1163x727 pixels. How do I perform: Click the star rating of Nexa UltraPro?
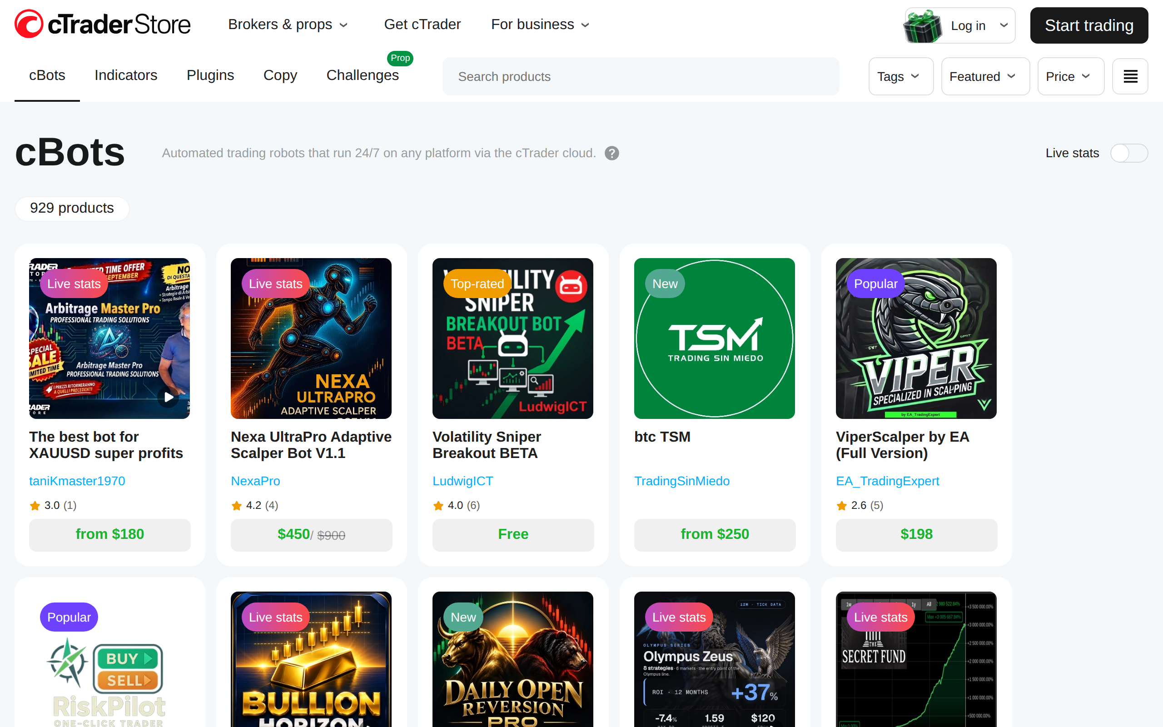(x=255, y=505)
